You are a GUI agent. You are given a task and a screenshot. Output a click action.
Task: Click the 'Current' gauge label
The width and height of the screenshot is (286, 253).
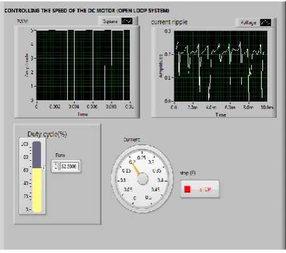pos(131,140)
